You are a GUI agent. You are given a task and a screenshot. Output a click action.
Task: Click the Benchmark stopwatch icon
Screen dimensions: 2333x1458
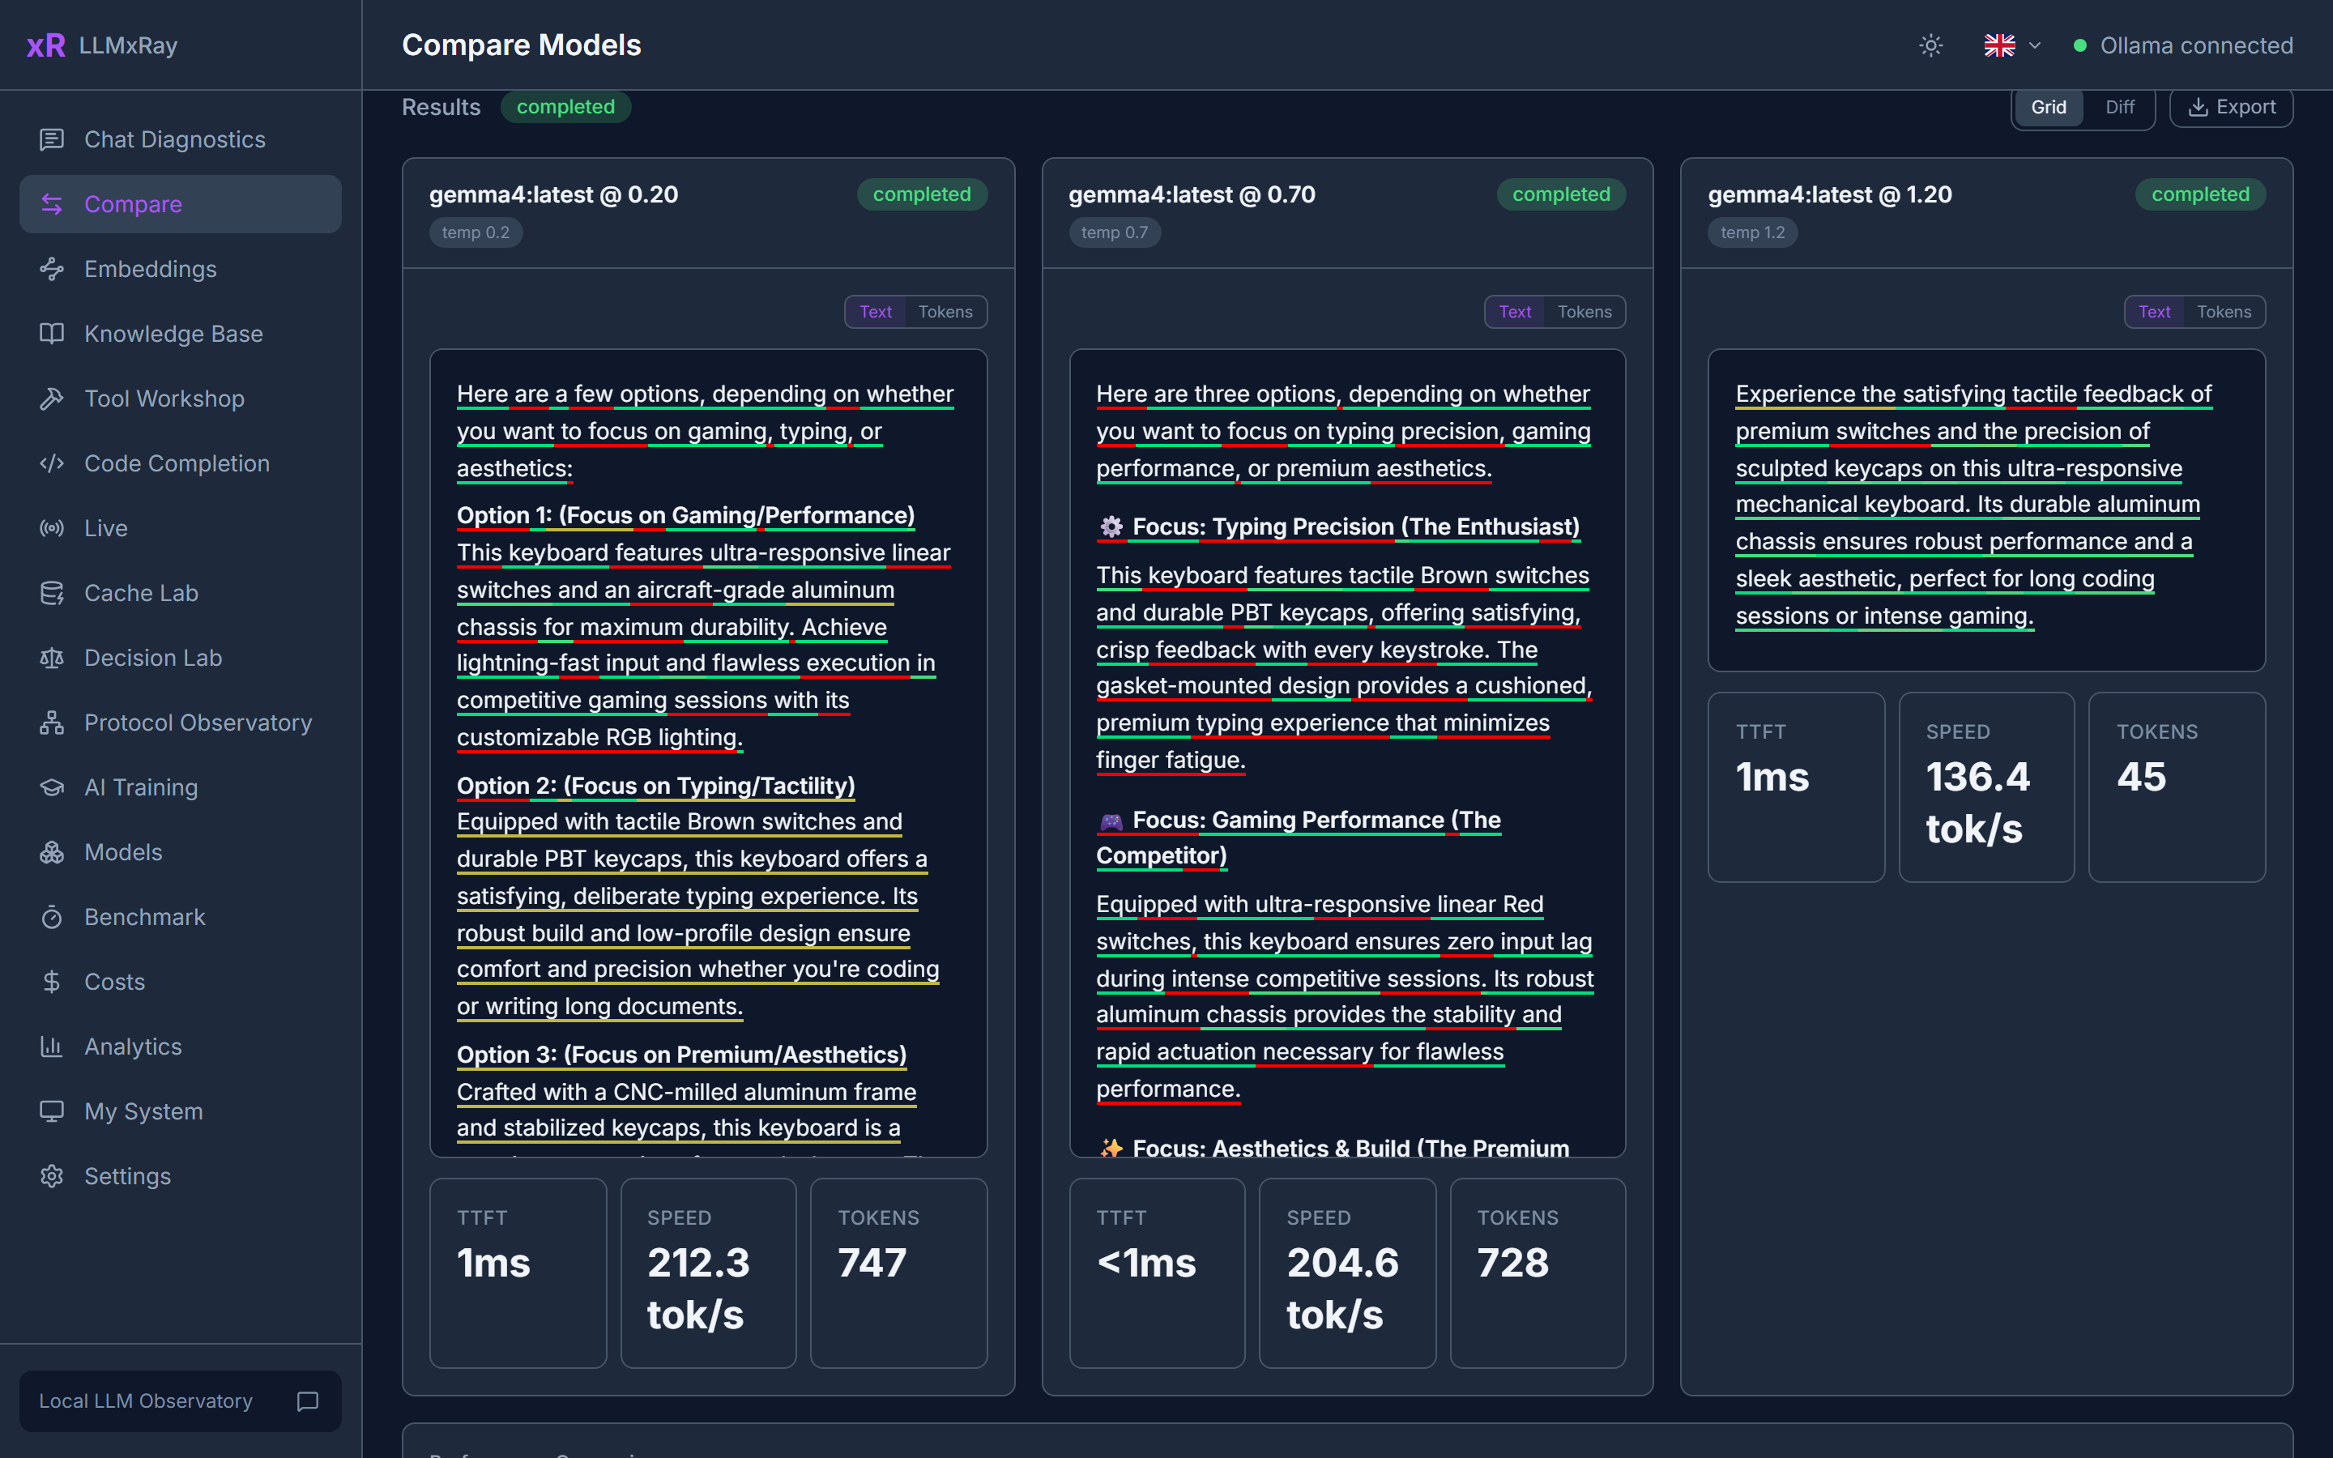[52, 917]
